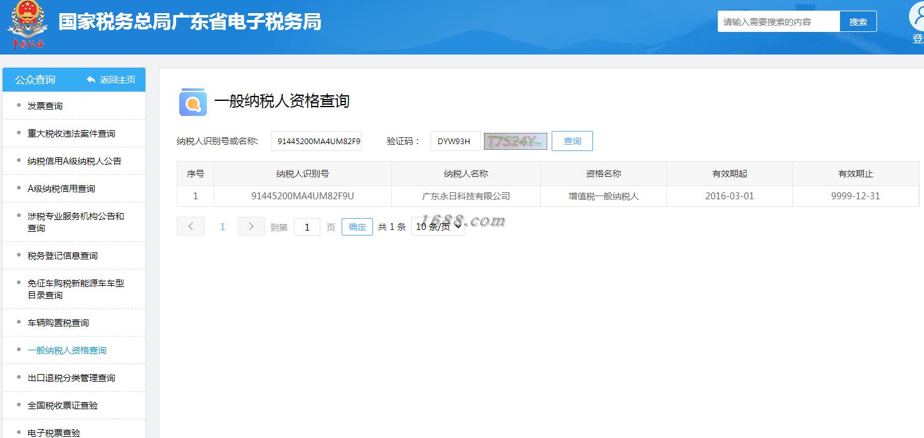Open 纳税信用A级纳税人公告 in sidebar
The height and width of the screenshot is (438, 924).
[x=74, y=161]
